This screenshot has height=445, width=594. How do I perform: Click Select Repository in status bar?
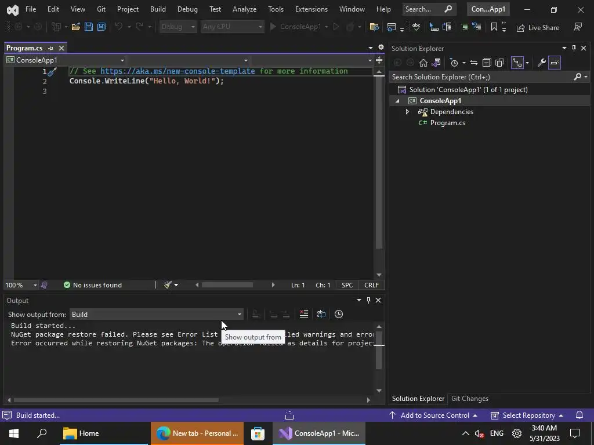click(x=527, y=415)
